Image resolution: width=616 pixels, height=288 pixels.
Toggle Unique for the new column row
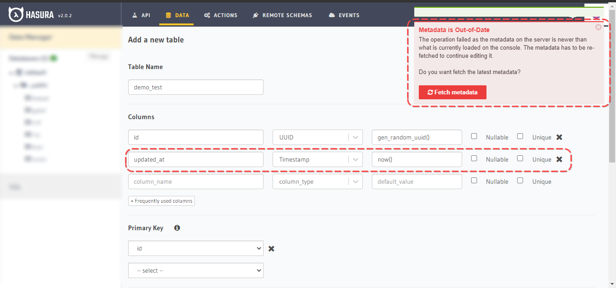tap(520, 180)
